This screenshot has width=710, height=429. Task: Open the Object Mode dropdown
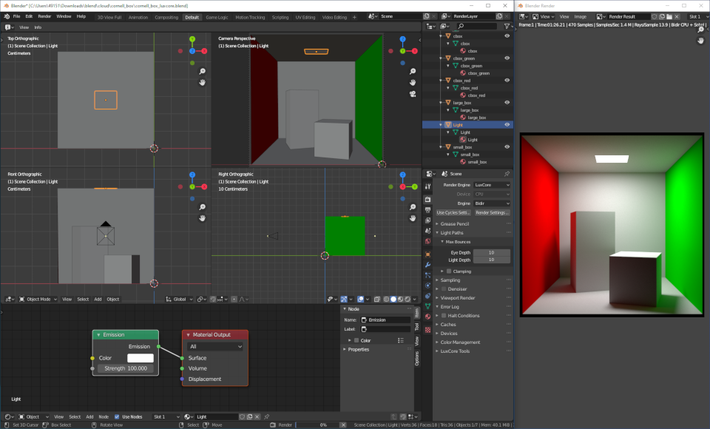point(38,299)
